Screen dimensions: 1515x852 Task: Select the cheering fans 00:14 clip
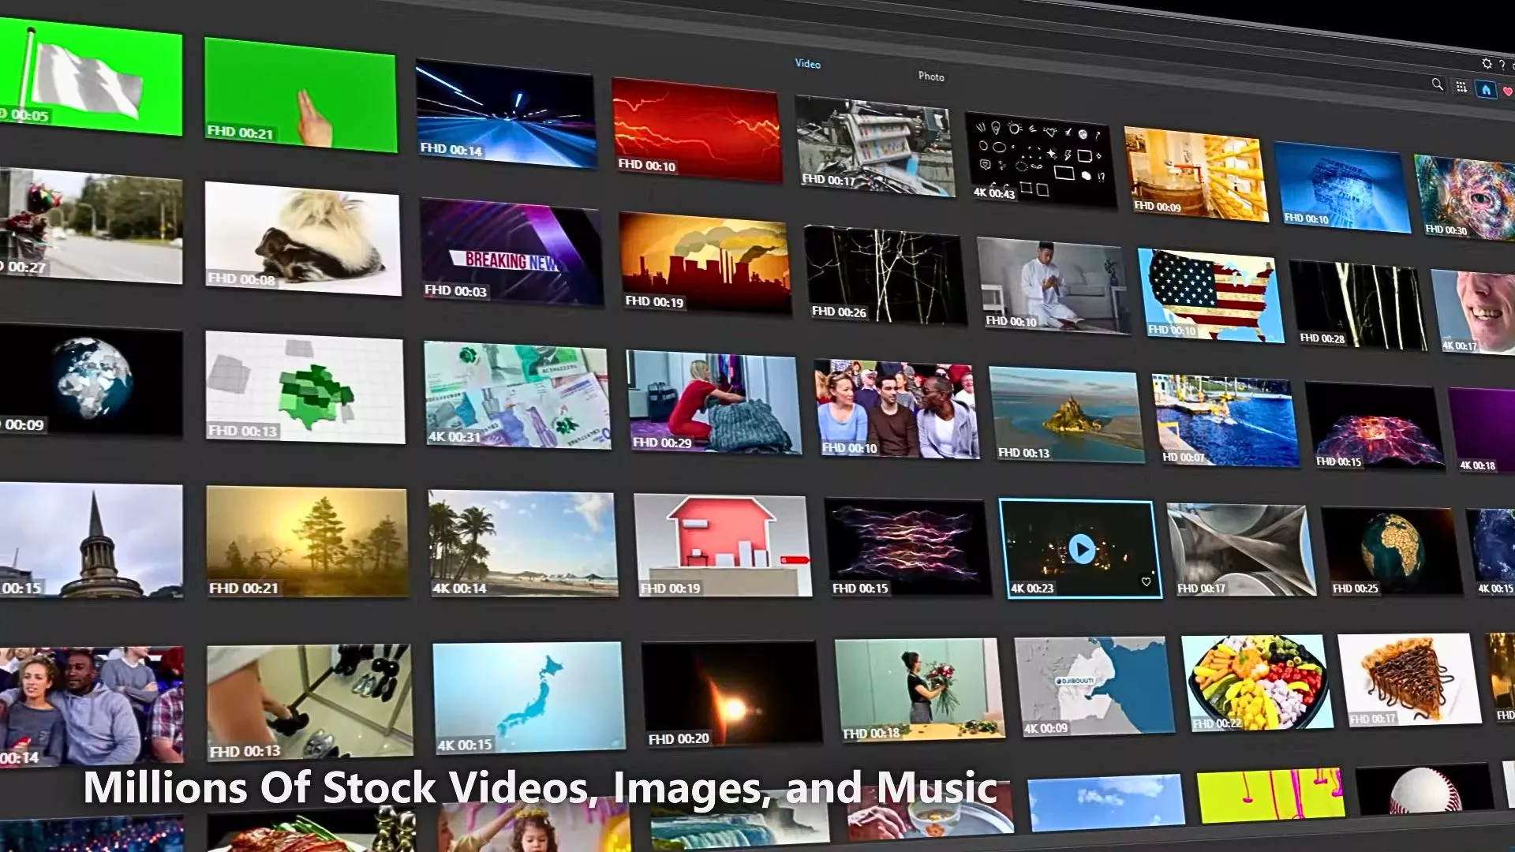pos(91,705)
